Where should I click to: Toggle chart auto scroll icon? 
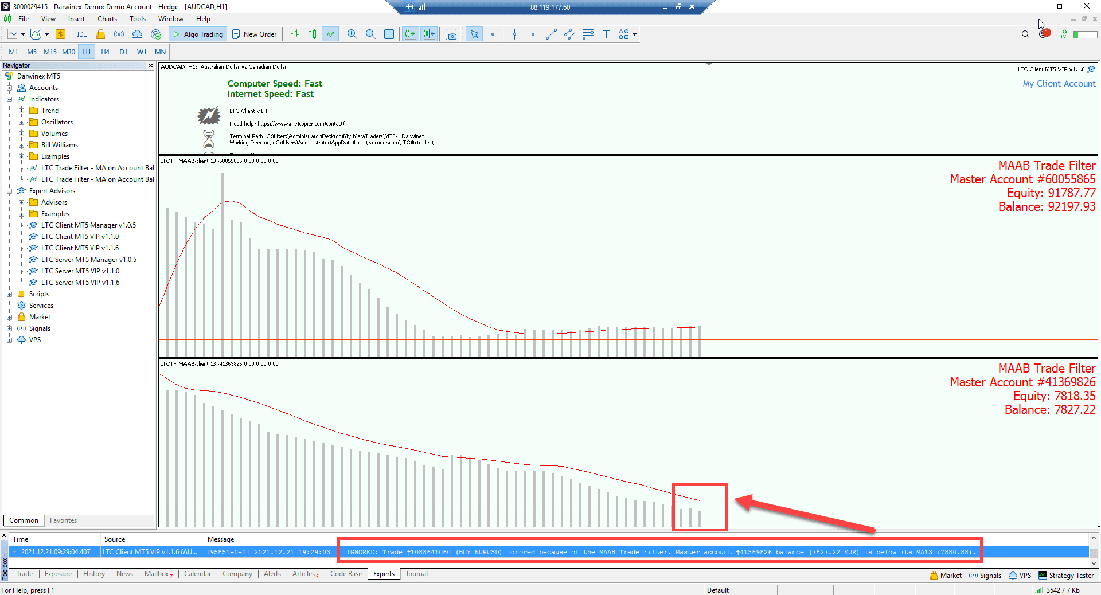click(411, 34)
